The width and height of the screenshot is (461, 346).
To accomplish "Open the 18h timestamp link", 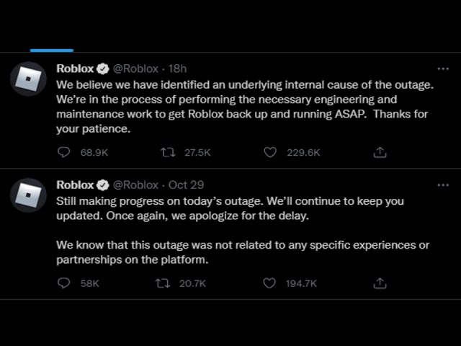I will tap(178, 68).
